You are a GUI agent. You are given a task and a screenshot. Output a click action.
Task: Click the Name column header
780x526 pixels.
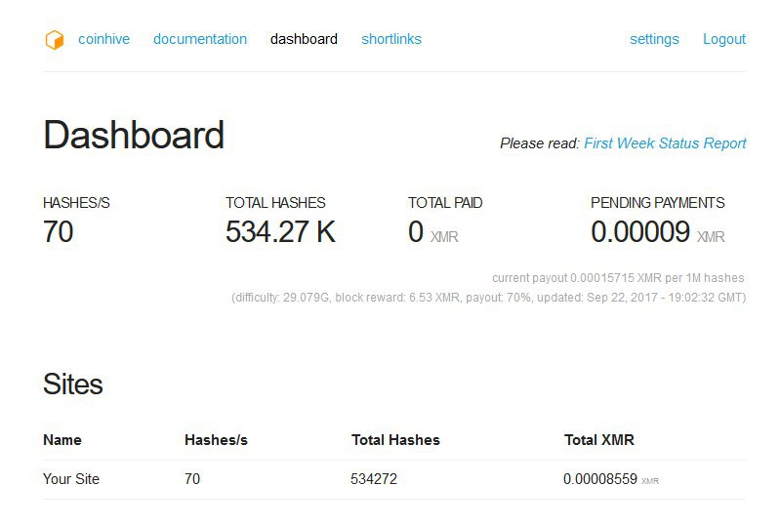point(62,440)
